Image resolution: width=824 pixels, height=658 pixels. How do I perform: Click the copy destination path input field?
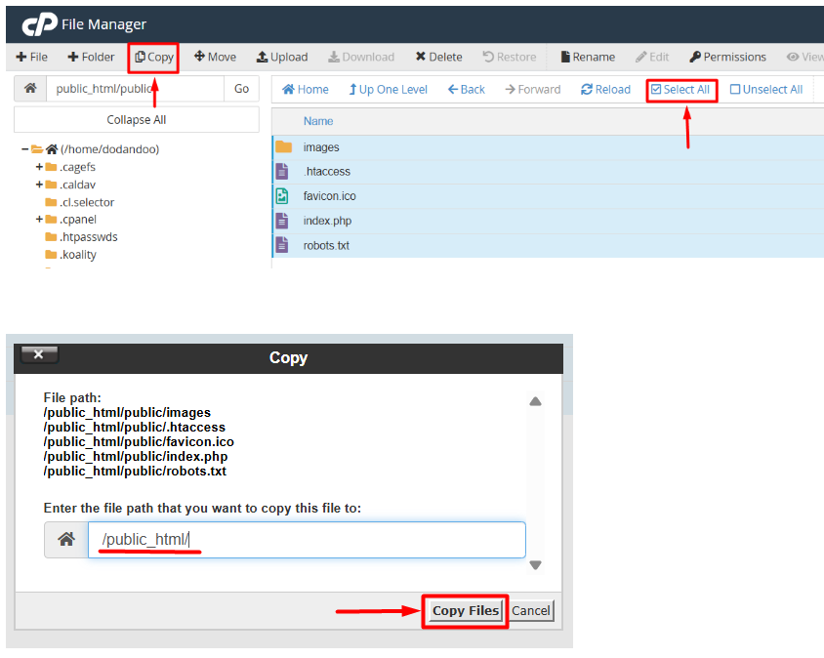click(307, 539)
